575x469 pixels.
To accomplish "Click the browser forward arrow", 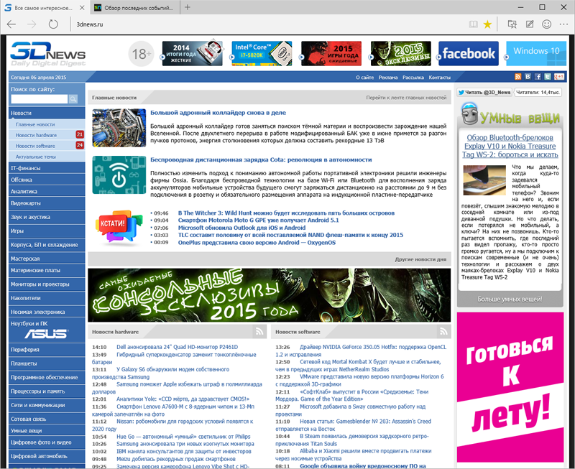I will pos(32,24).
